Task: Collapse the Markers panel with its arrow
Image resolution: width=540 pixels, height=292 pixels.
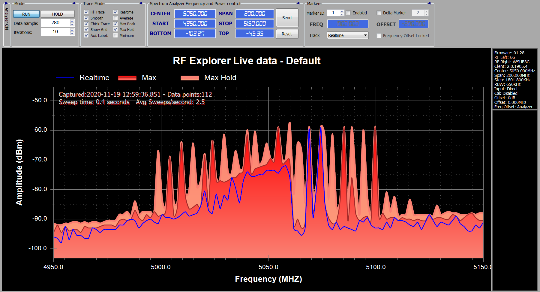Action: (429, 3)
